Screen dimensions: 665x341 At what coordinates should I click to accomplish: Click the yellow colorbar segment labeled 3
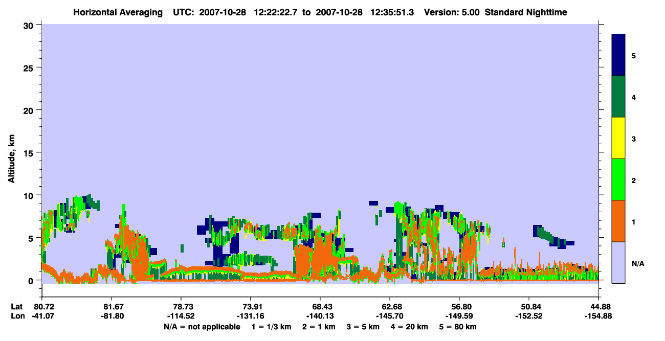pos(618,138)
